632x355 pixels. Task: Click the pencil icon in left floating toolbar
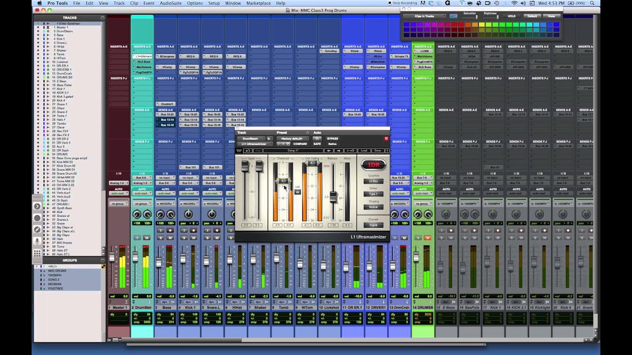[x=37, y=230]
